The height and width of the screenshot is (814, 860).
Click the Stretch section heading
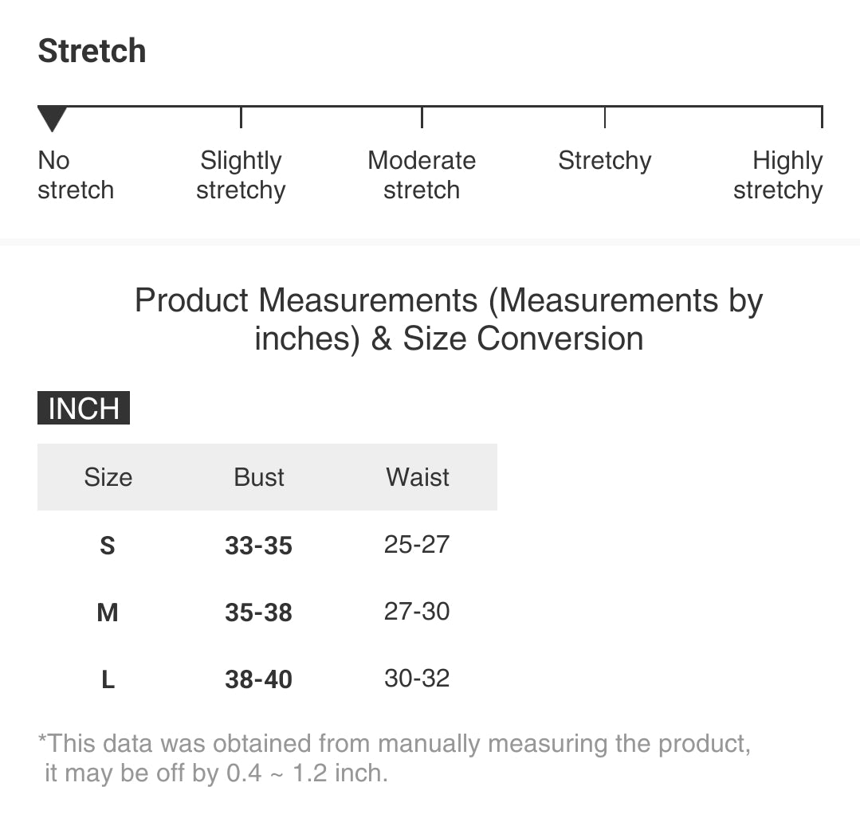[x=92, y=51]
